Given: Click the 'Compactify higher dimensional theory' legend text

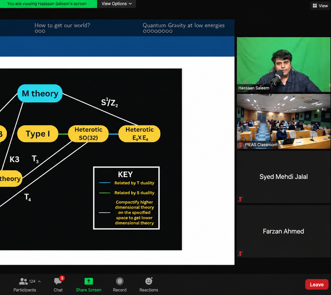Looking at the screenshot, I should (x=134, y=213).
